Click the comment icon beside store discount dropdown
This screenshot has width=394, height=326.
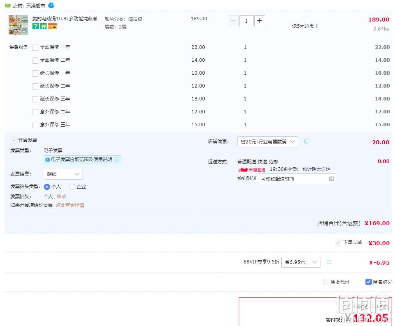307,142
